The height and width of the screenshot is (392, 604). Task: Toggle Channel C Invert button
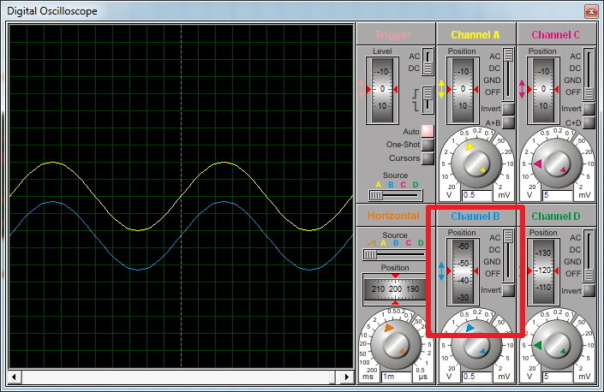(x=589, y=109)
